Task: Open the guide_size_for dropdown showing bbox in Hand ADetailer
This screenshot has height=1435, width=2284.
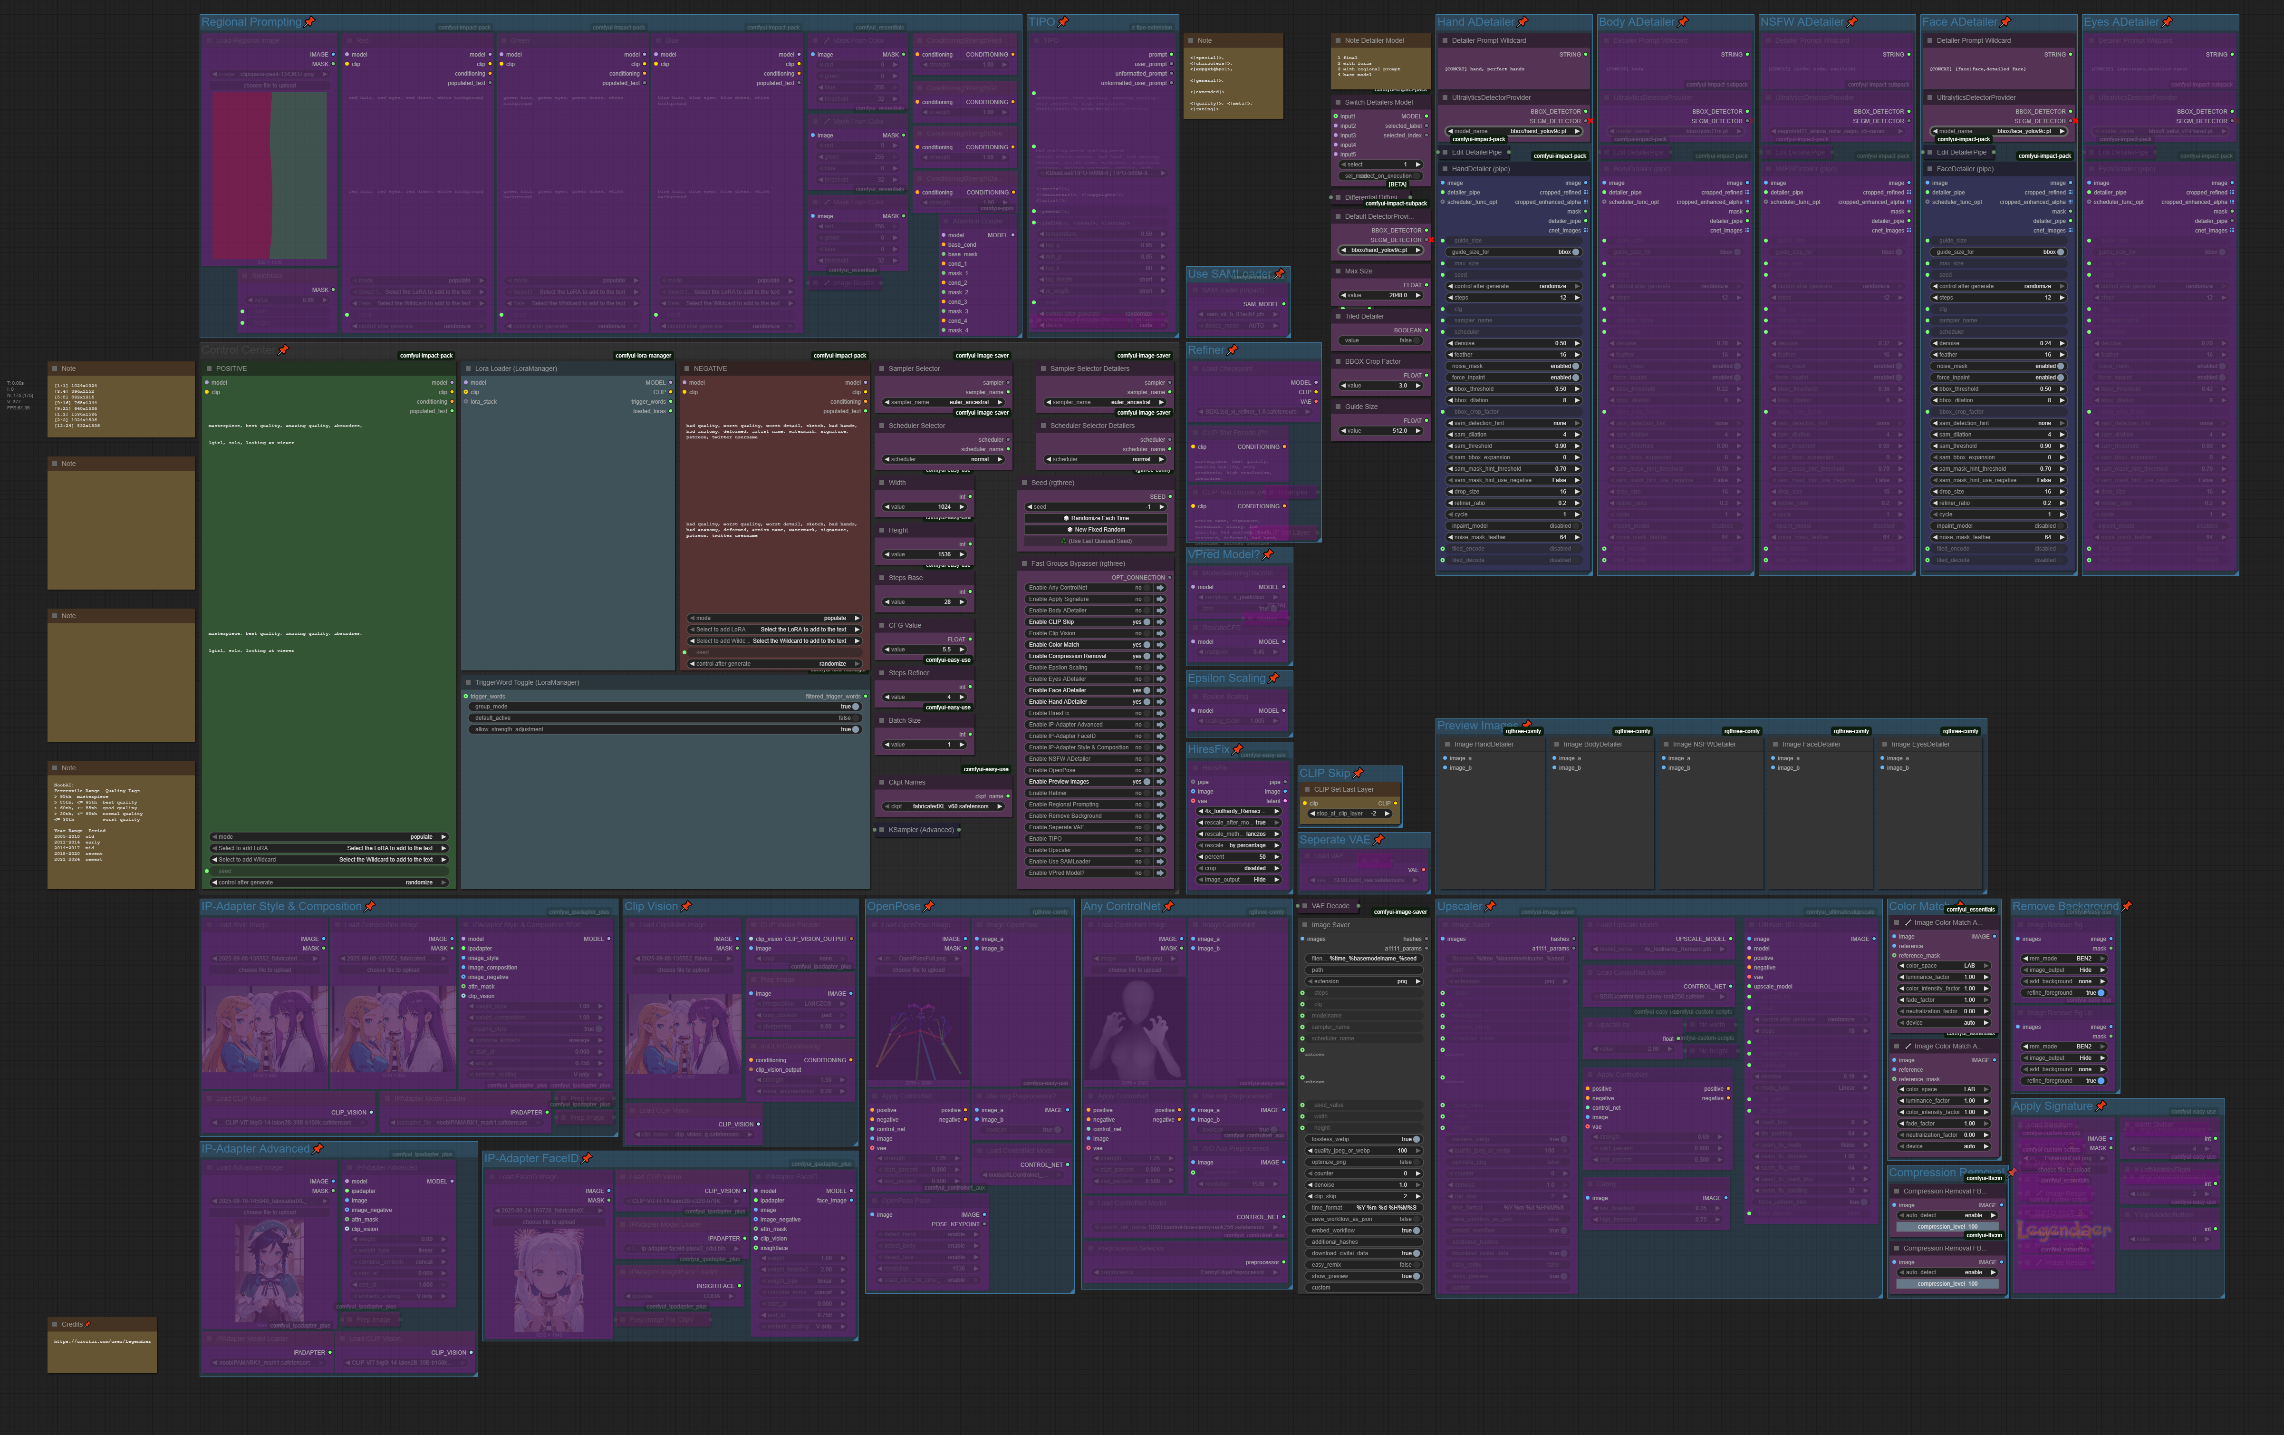Action: pos(1518,252)
